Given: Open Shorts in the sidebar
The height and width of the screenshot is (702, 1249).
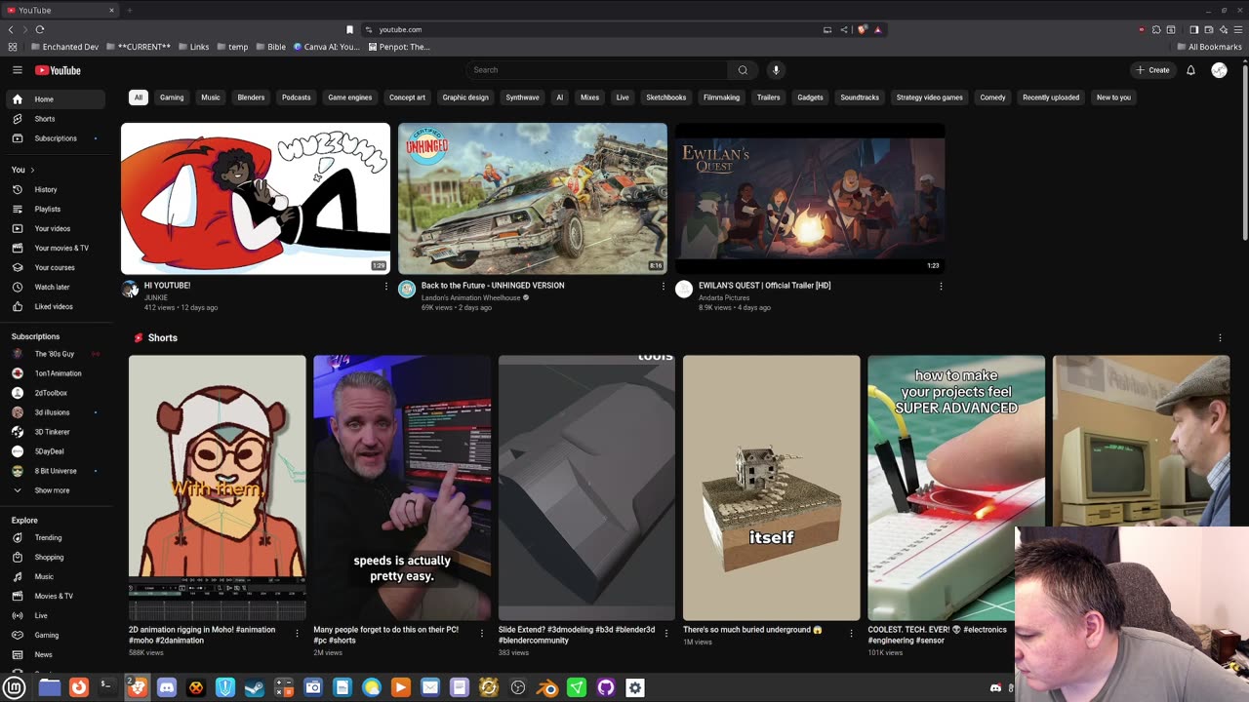Looking at the screenshot, I should (x=54, y=119).
